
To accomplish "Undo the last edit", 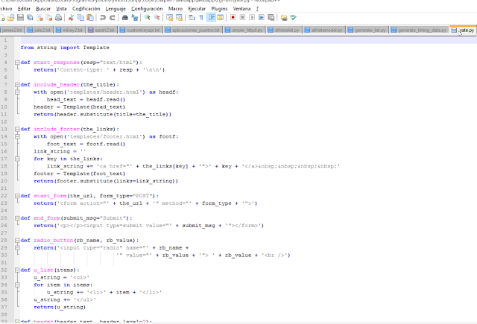I will coord(103,18).
